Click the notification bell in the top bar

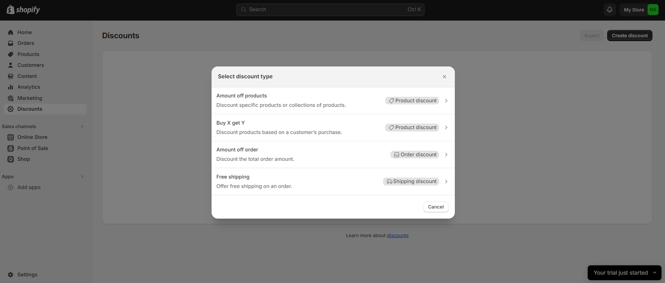click(610, 9)
